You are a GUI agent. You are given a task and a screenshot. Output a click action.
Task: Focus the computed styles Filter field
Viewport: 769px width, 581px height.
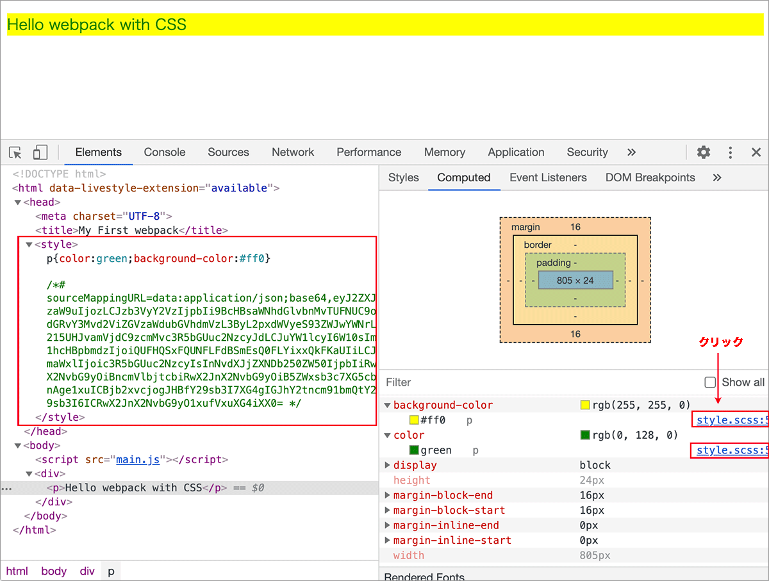click(x=538, y=382)
